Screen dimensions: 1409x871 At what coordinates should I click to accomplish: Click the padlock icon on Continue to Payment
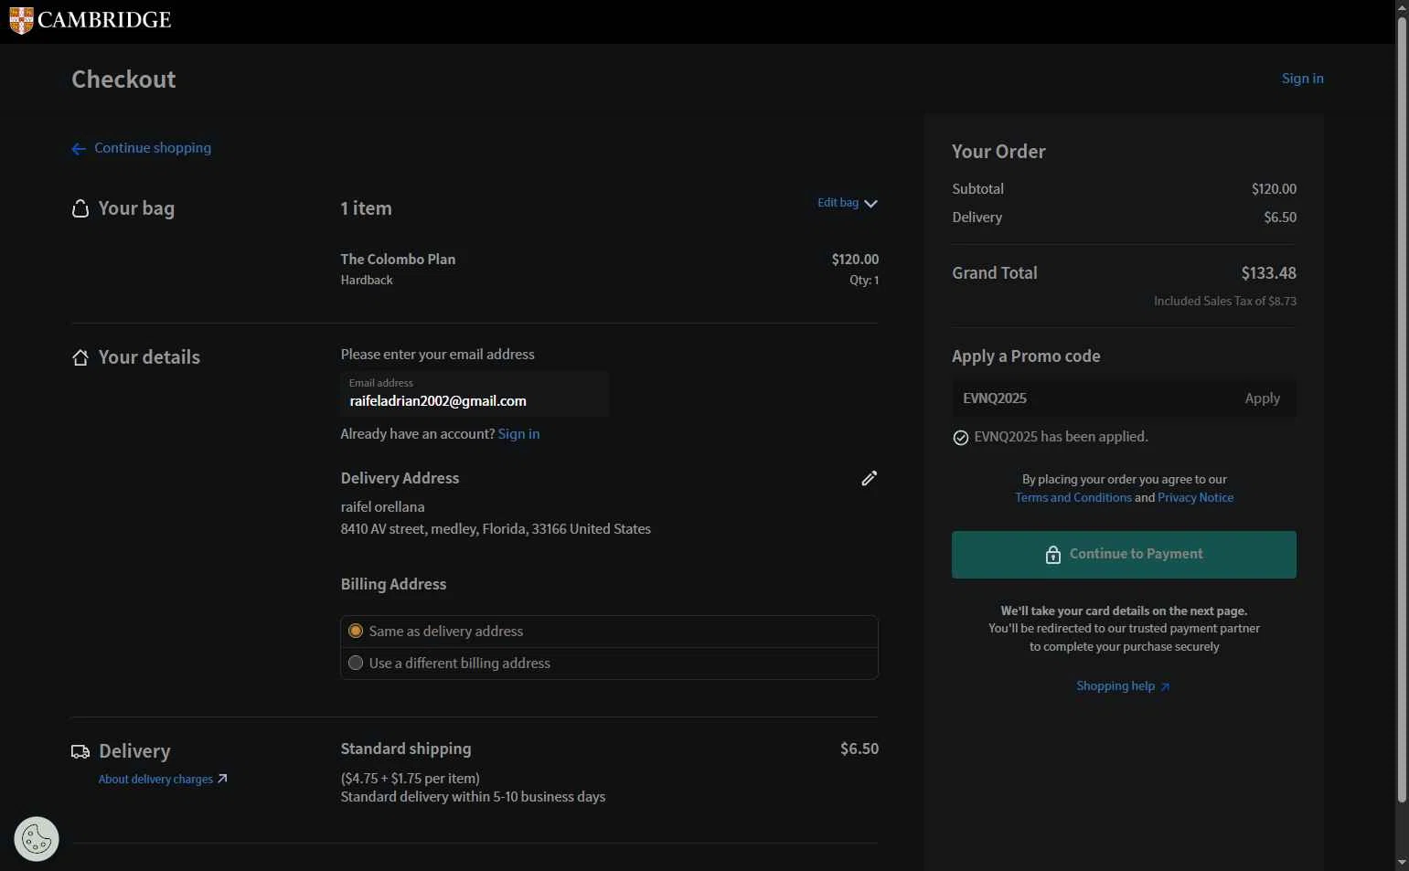click(x=1053, y=555)
